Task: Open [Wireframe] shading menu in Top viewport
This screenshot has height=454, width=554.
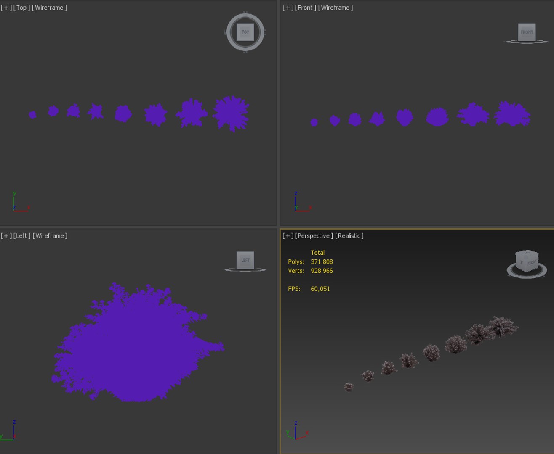Action: tap(49, 8)
